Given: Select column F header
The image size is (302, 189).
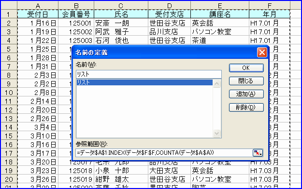Looking at the screenshot, I should tap(270, 5).
